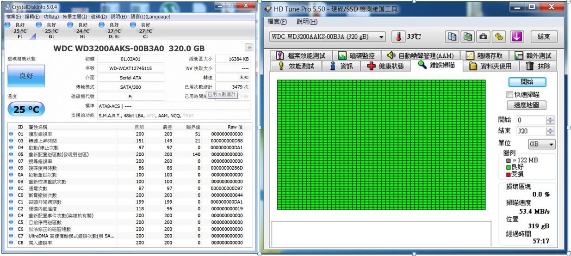Click status orb of attribute C2 row
This screenshot has width=571, height=256.
[11, 209]
